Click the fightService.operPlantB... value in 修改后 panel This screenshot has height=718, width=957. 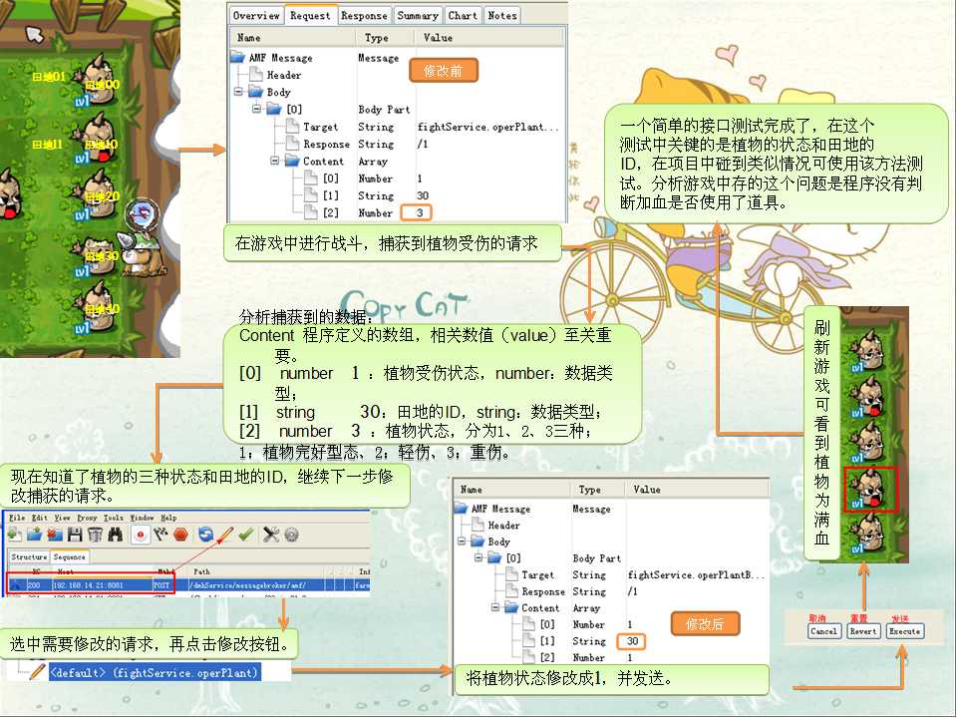pos(696,574)
